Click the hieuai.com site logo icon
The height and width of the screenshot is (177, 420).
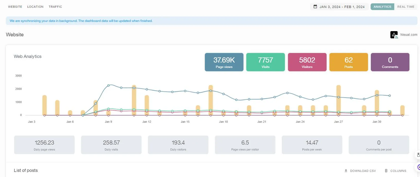point(394,35)
